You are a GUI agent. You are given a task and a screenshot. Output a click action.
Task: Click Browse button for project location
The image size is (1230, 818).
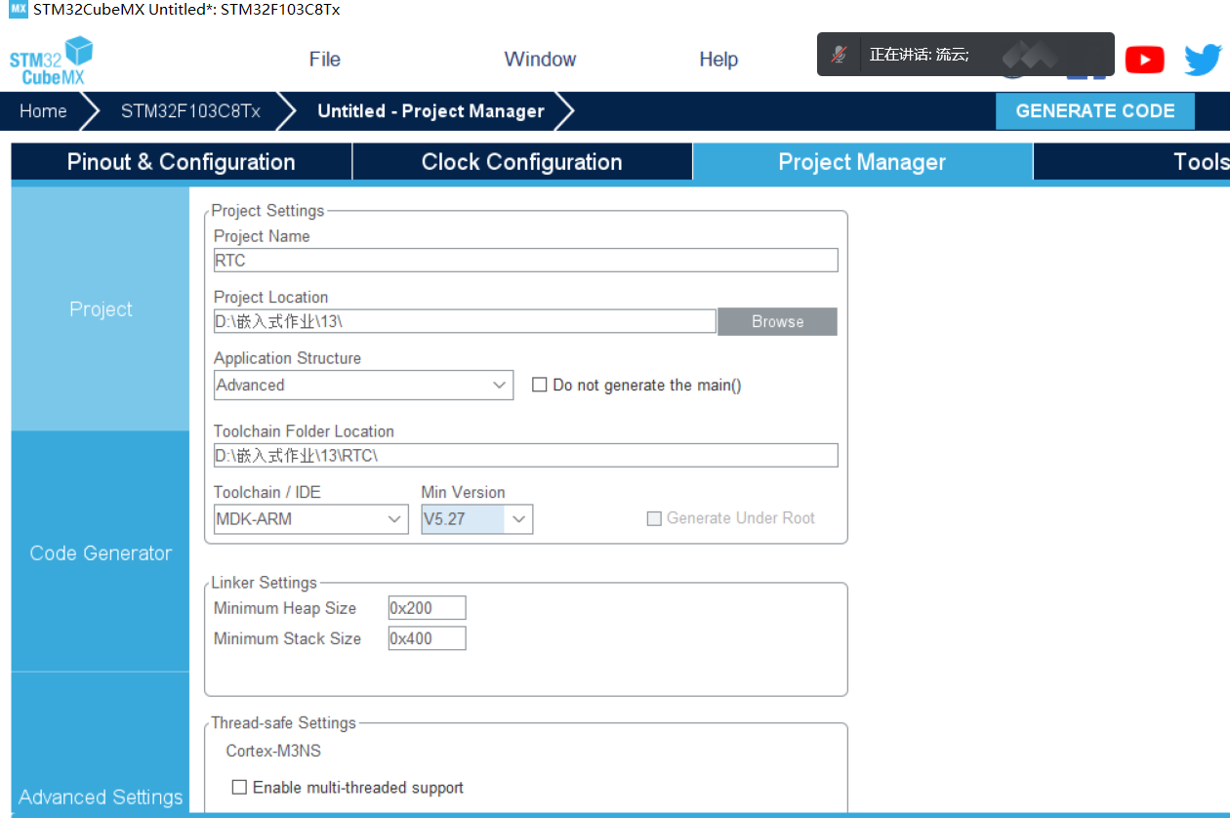click(x=777, y=321)
